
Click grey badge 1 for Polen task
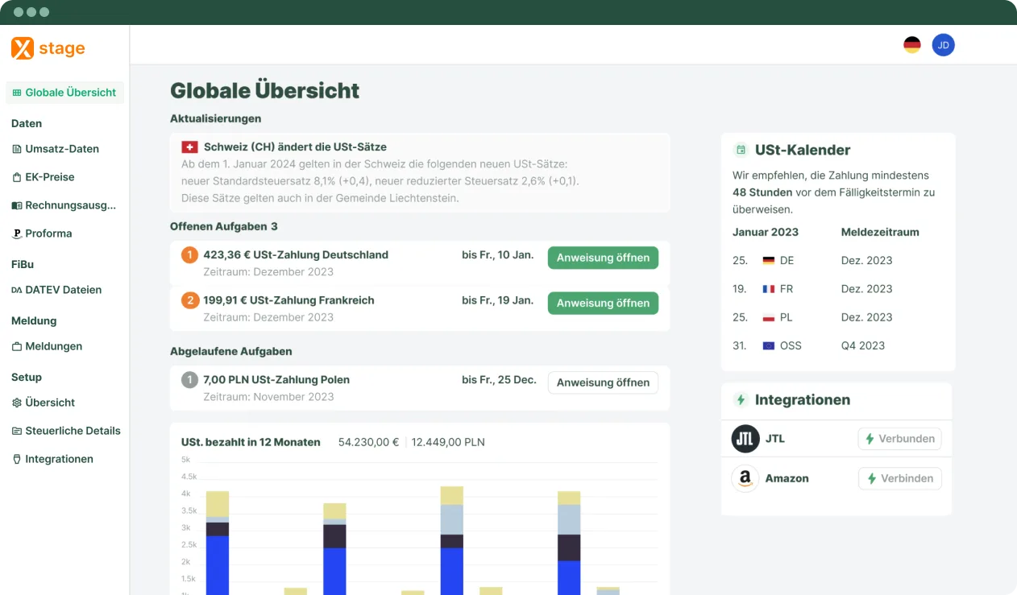(x=189, y=380)
